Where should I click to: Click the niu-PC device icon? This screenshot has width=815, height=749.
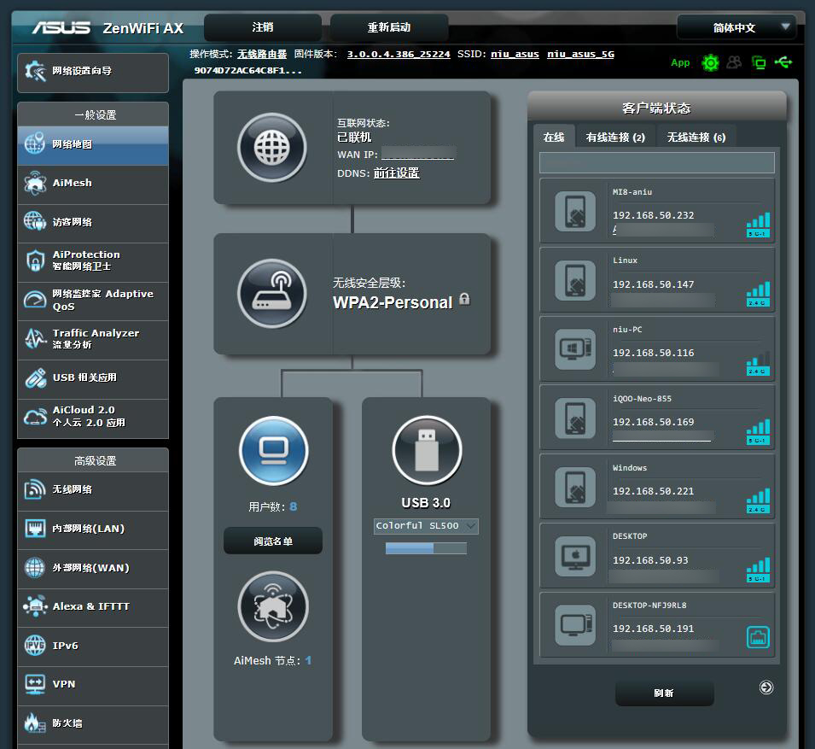(x=575, y=348)
